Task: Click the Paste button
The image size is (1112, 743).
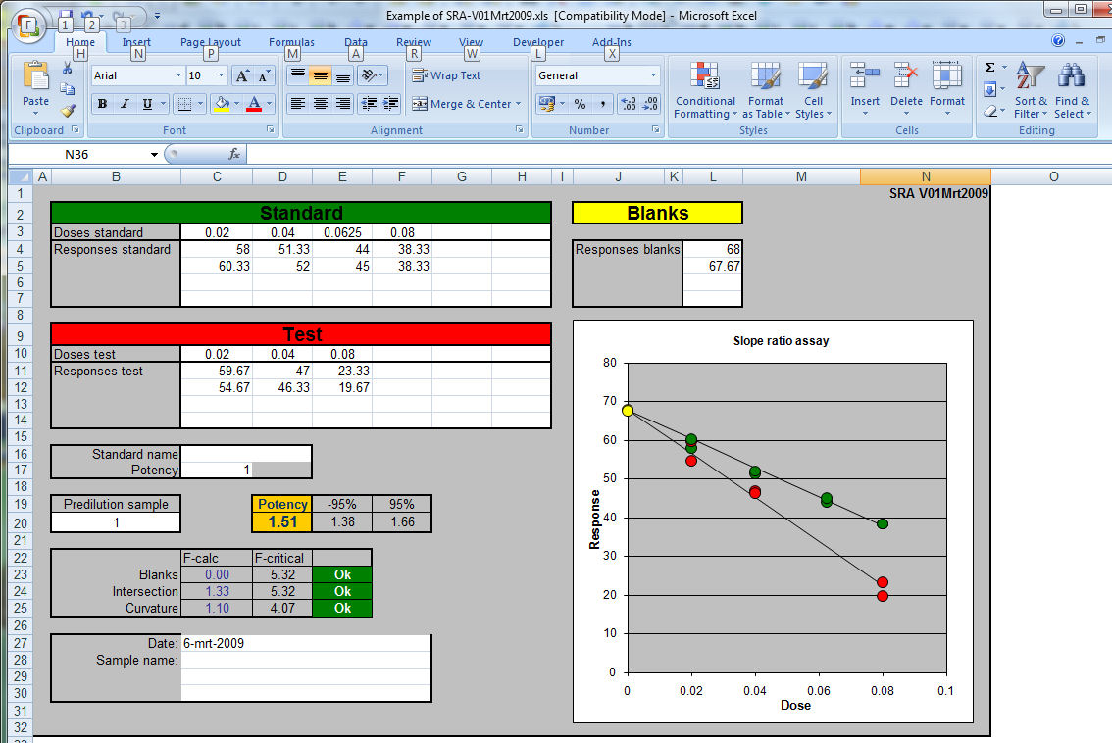Action: pyautogui.click(x=35, y=88)
